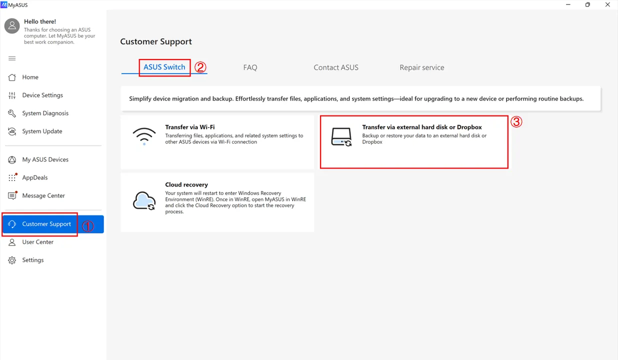Viewport: 618px width, 360px height.
Task: Open the User Center section
Action: click(12, 242)
